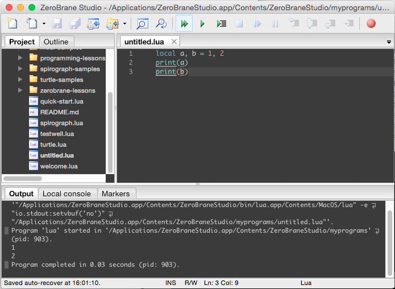Run the program with double green arrows
Image resolution: width=395 pixels, height=289 pixels.
tap(184, 23)
